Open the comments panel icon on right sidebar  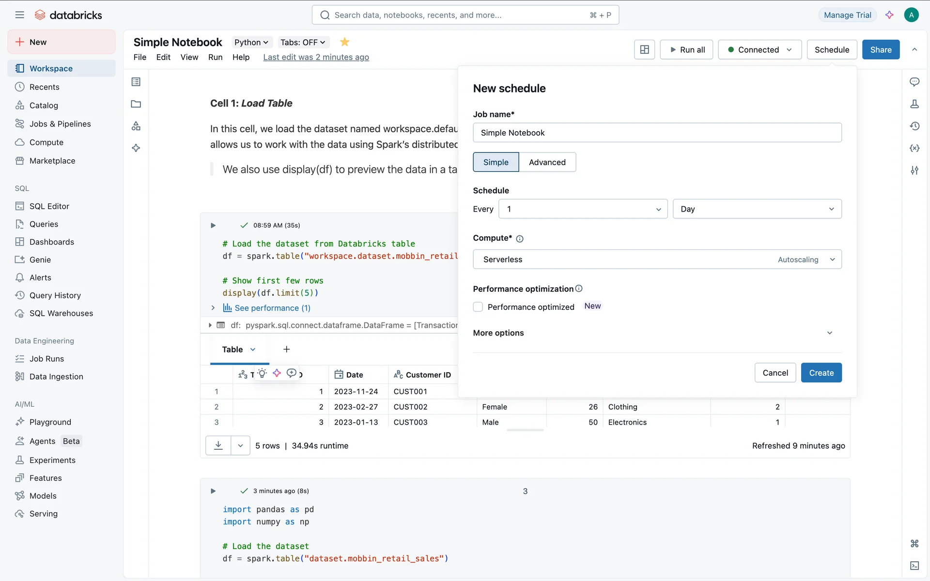[x=914, y=82]
